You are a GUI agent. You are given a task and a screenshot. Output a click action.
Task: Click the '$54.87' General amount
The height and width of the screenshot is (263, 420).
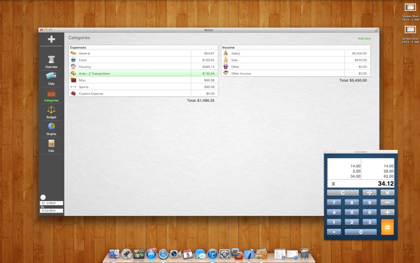point(209,54)
